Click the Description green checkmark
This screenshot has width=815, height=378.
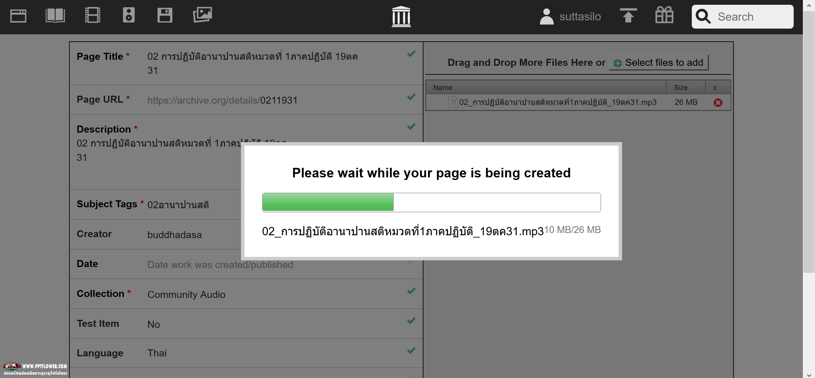click(411, 127)
